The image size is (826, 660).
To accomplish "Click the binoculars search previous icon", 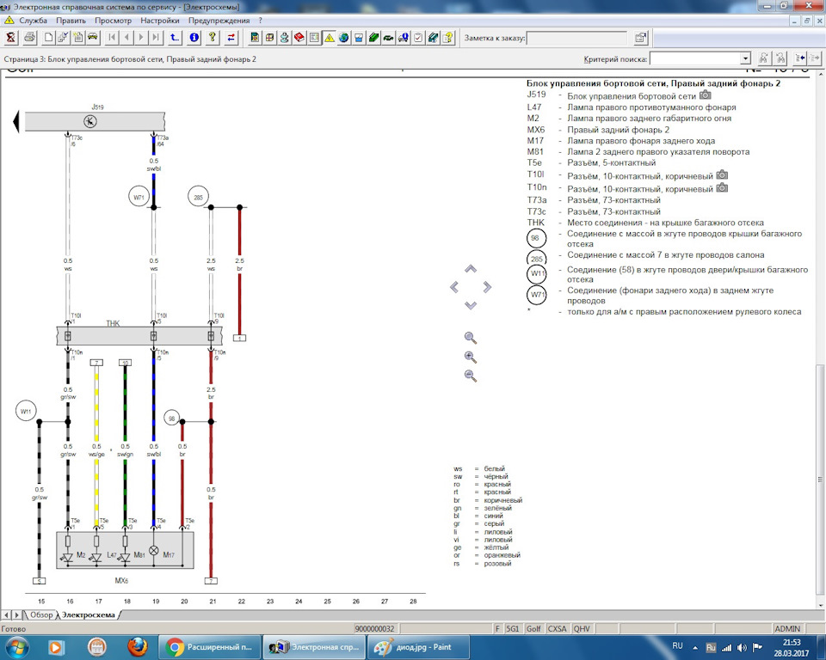I will point(780,58).
